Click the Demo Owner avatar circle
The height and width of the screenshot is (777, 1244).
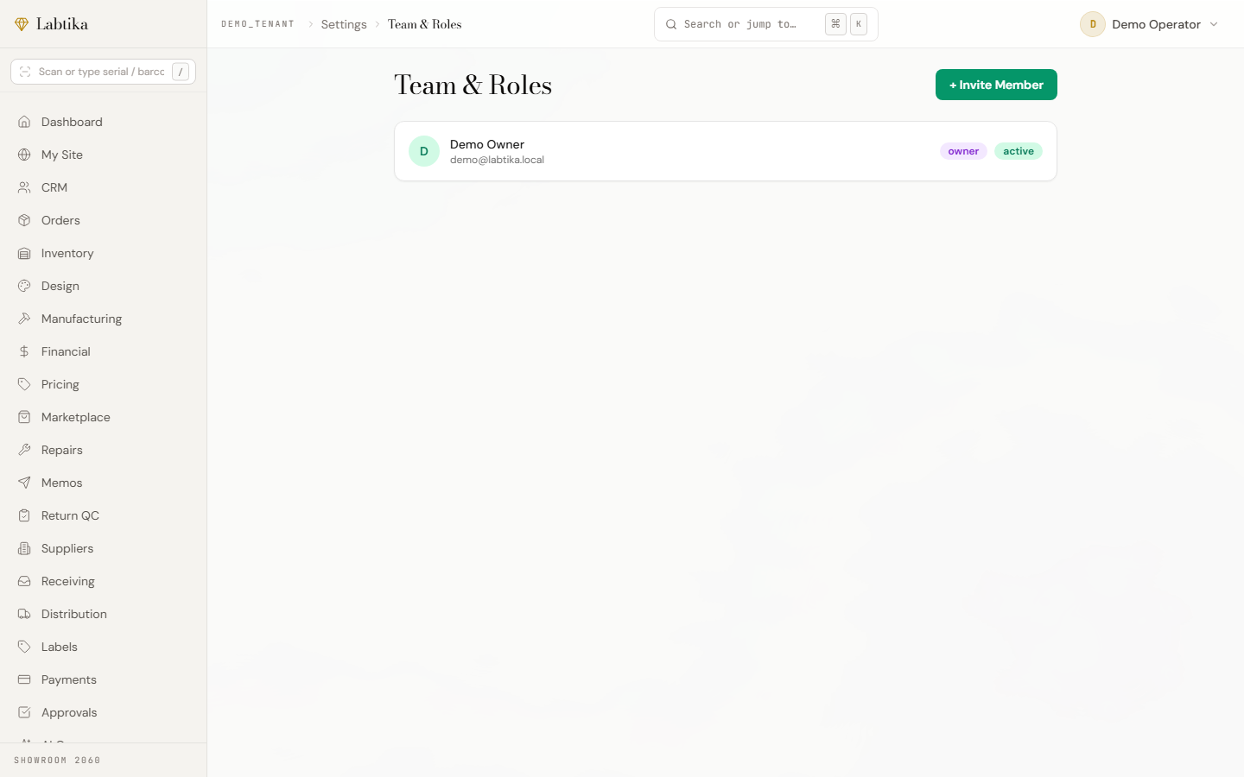pos(424,151)
